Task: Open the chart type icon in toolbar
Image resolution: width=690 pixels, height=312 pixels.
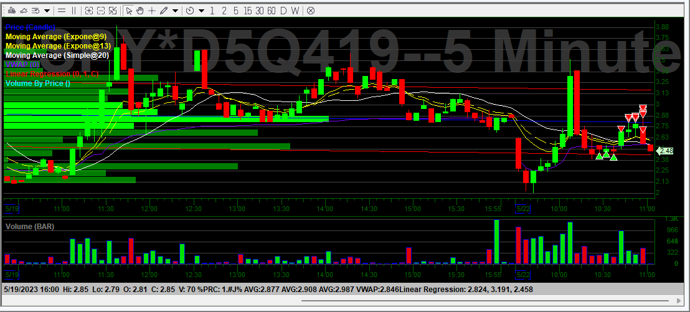Action: pyautogui.click(x=12, y=11)
